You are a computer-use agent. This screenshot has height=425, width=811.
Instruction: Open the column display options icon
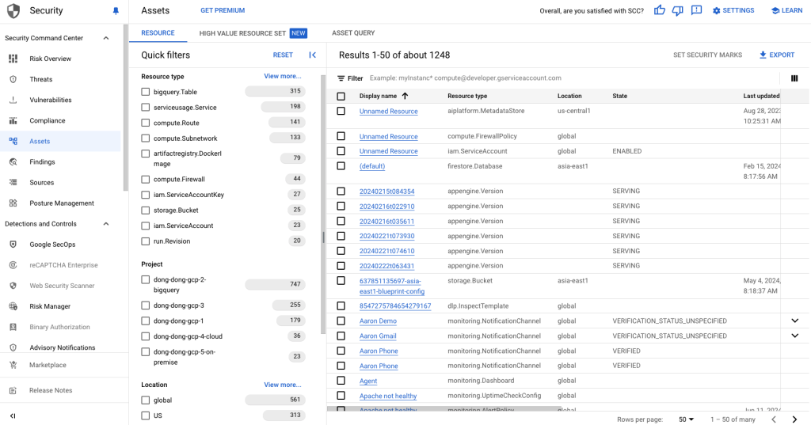tap(794, 78)
